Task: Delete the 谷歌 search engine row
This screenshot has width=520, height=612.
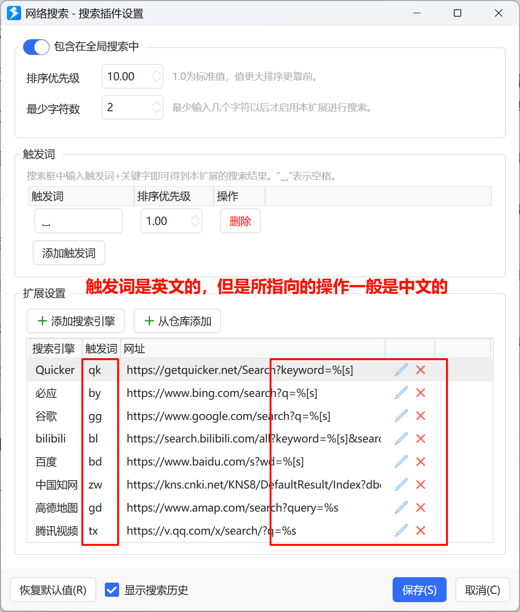Action: pyautogui.click(x=421, y=416)
